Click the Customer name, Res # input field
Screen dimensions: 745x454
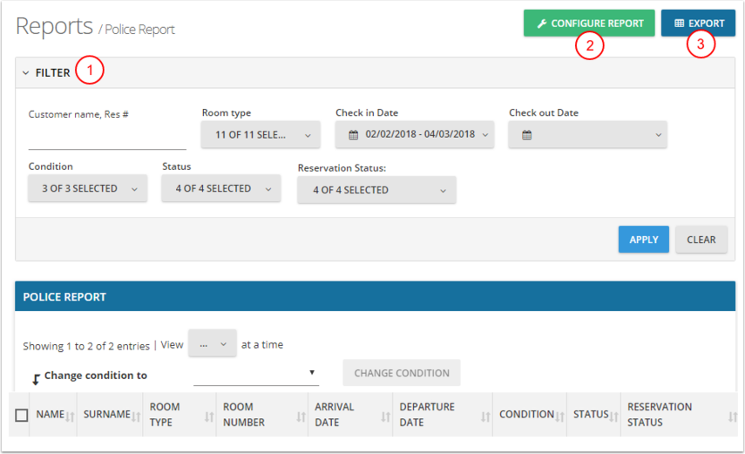coord(106,139)
